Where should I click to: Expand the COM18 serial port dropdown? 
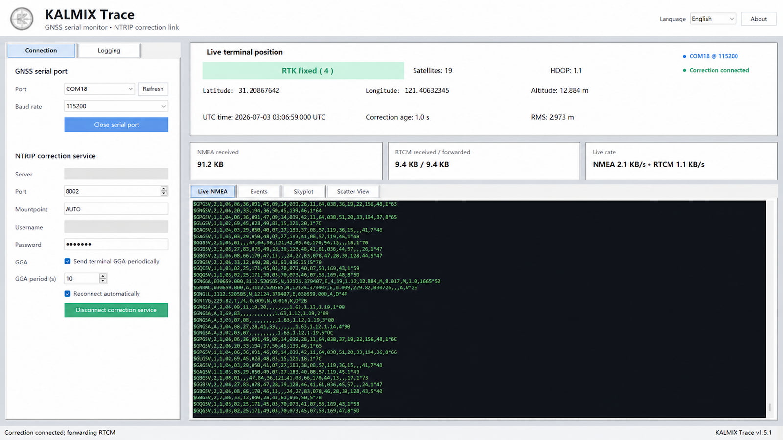coord(99,89)
